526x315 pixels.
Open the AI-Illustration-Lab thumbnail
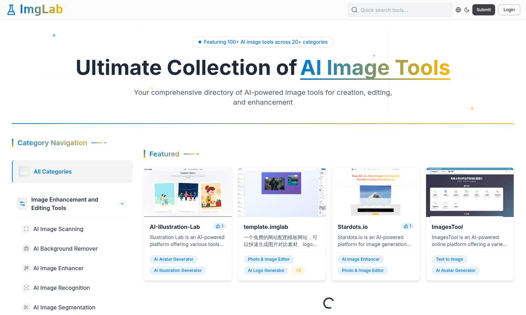coord(188,192)
